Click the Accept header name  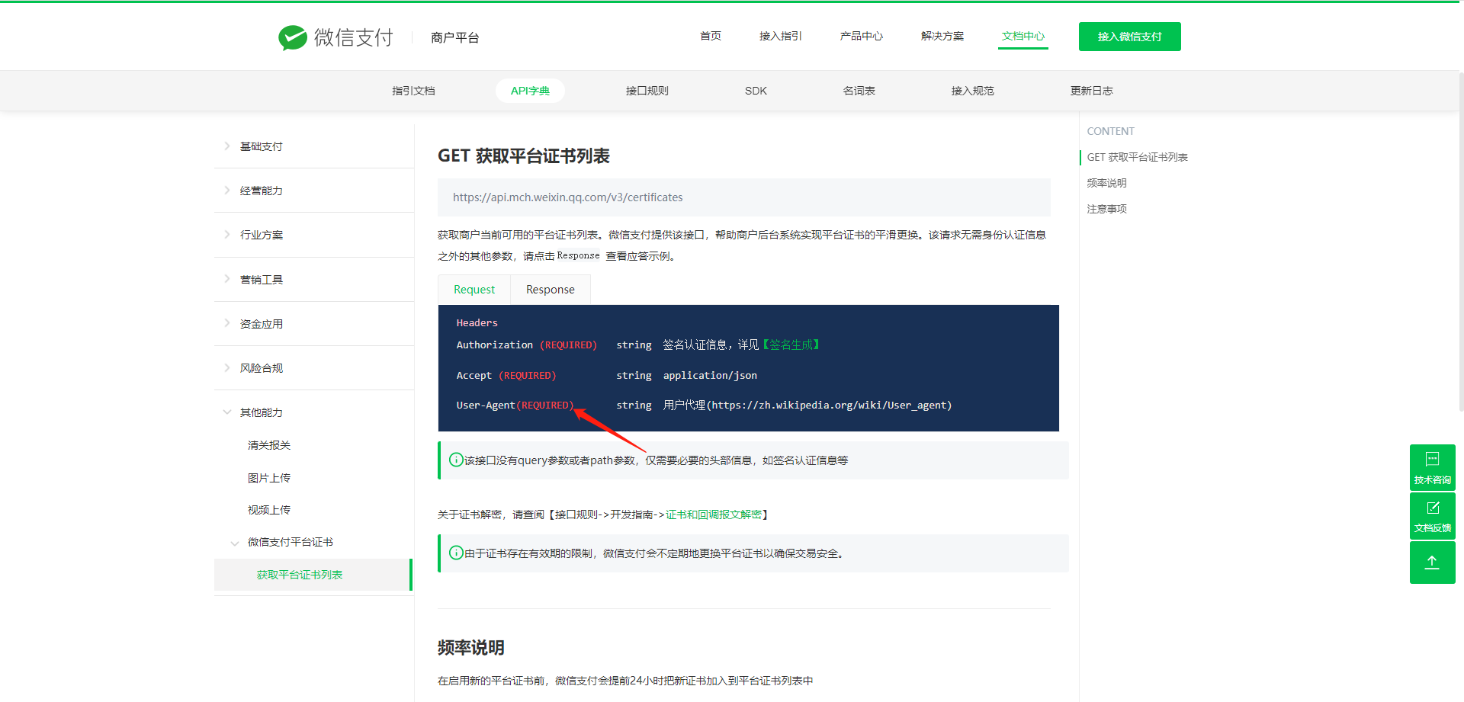click(474, 376)
